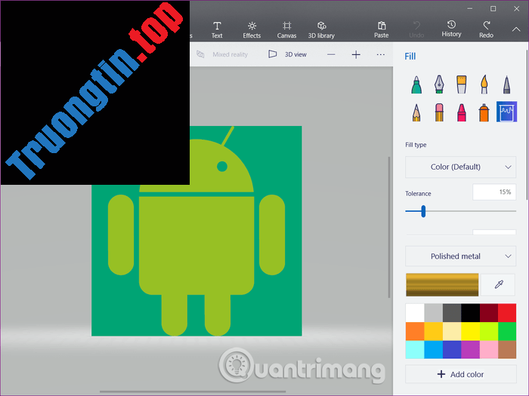The width and height of the screenshot is (529, 396).
Task: Click the Tolerance slider handle
Action: 423,211
